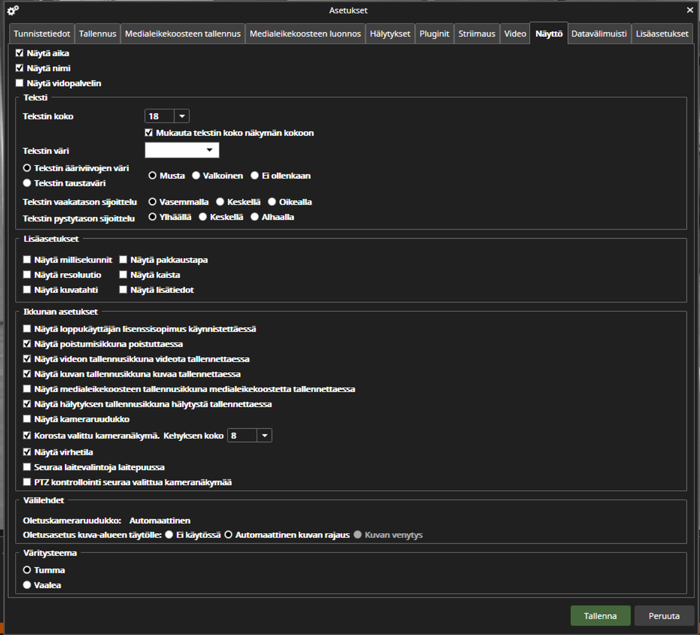This screenshot has width=700, height=635.
Task: Disable the Näytä aika option
Action: click(19, 52)
